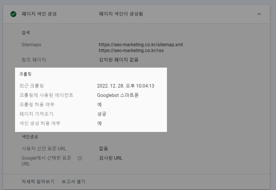Screen dimensions: 276x190
Task: Click the 사용자 선언 표준 URL label
Action: pos(44,149)
